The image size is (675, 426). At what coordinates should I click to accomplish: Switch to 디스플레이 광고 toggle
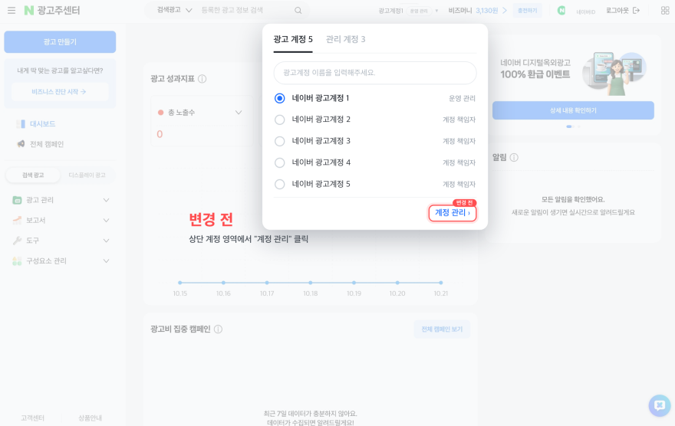click(x=87, y=175)
